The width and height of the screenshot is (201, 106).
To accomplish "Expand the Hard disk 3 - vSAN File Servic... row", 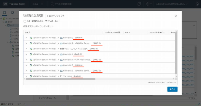I will [x=26, y=71].
